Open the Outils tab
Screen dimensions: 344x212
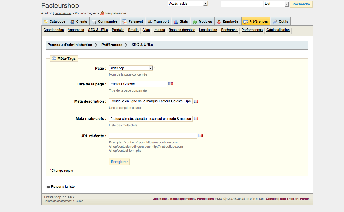(x=281, y=21)
